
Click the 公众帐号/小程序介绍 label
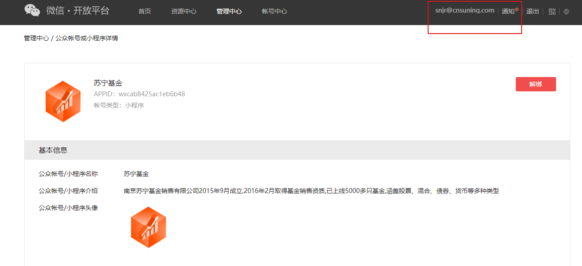[x=68, y=191]
